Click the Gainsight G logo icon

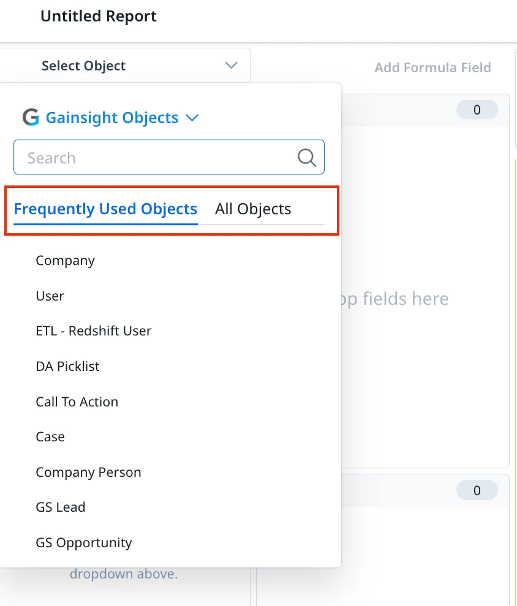tap(31, 118)
